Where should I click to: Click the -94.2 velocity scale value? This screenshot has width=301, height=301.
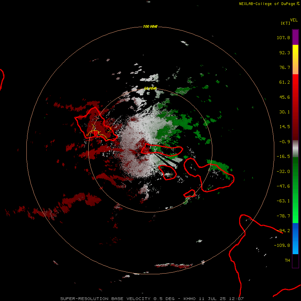coord(283,231)
